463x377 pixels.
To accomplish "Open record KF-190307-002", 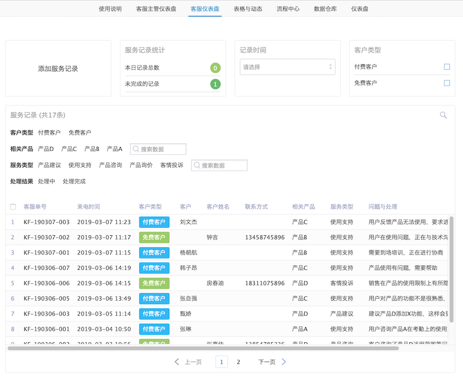I will coord(47,237).
